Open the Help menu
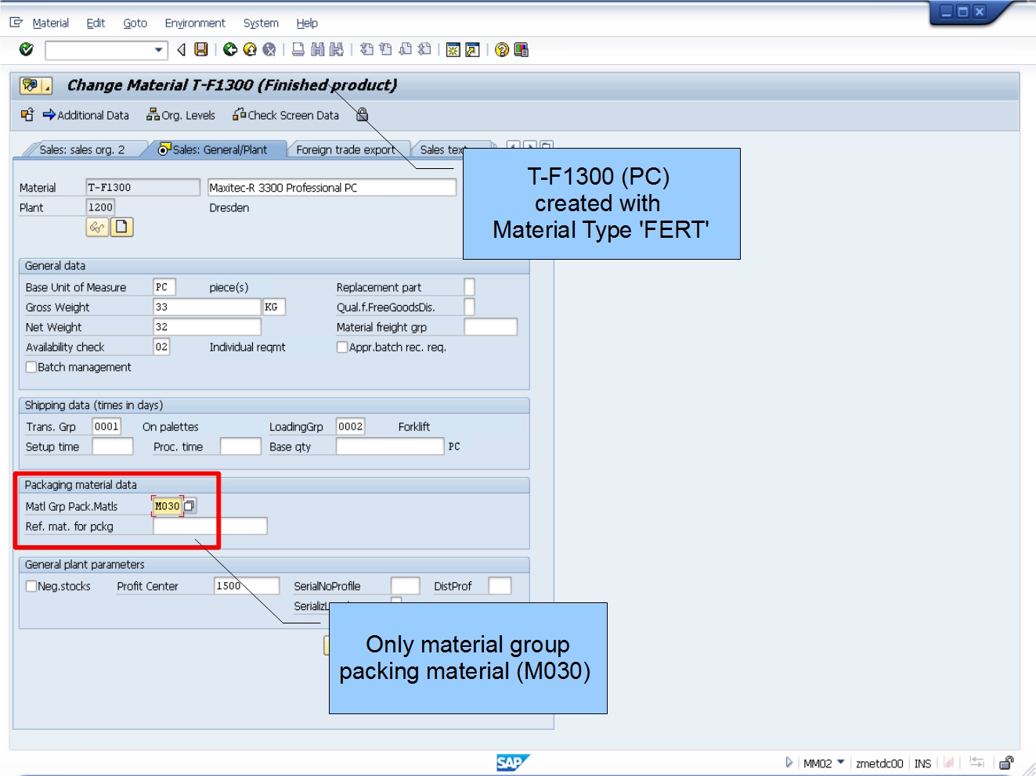The image size is (1036, 776). 307,23
